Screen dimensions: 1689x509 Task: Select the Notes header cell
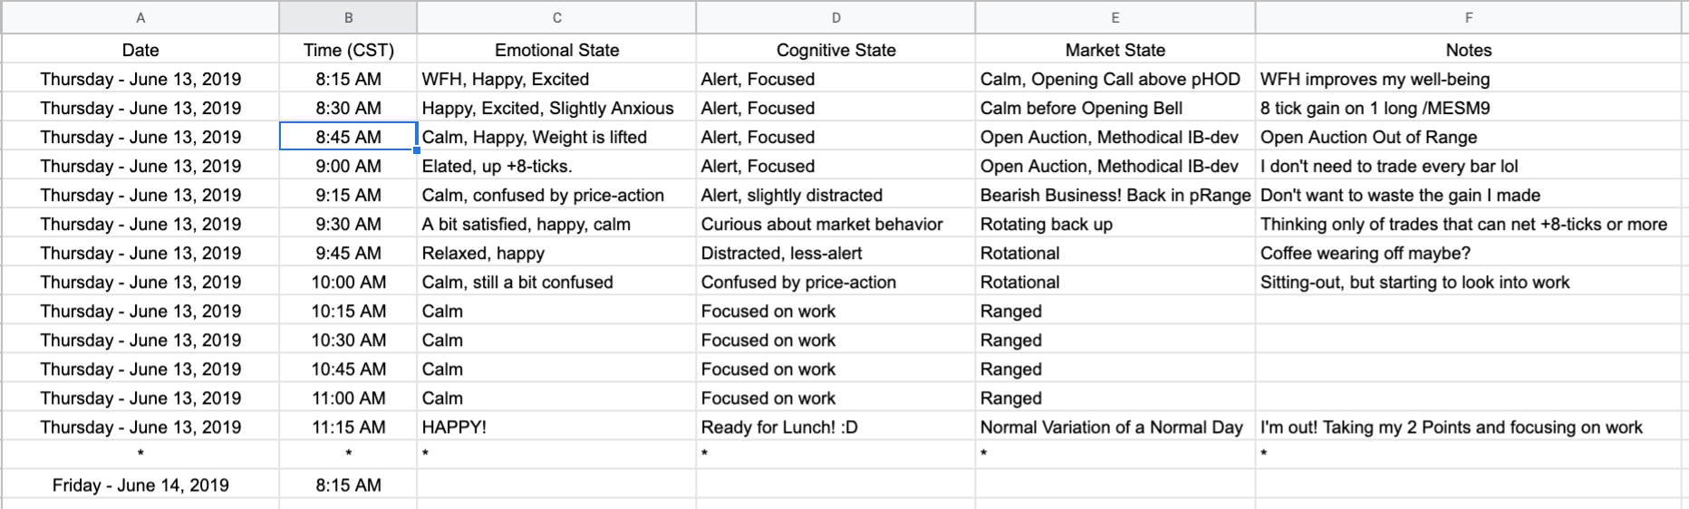1469,50
